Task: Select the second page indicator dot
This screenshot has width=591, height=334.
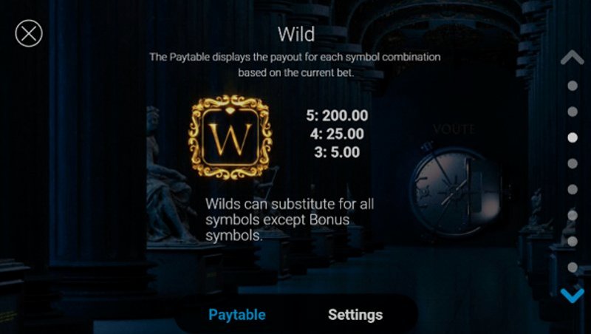Action: 573,112
